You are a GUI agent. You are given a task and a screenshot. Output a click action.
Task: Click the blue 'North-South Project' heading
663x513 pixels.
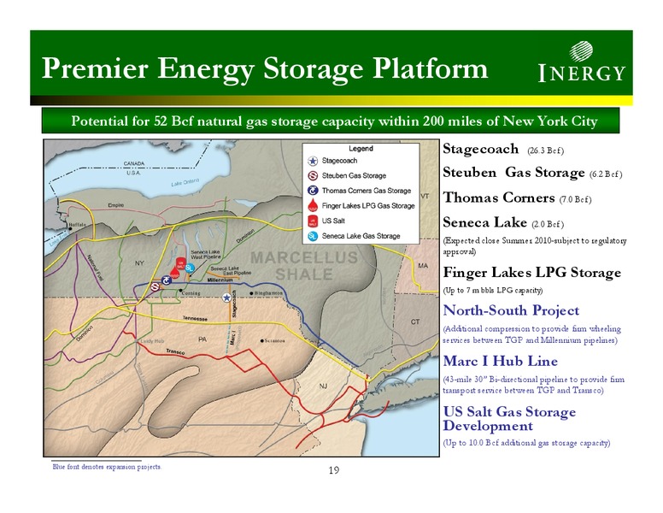click(511, 310)
